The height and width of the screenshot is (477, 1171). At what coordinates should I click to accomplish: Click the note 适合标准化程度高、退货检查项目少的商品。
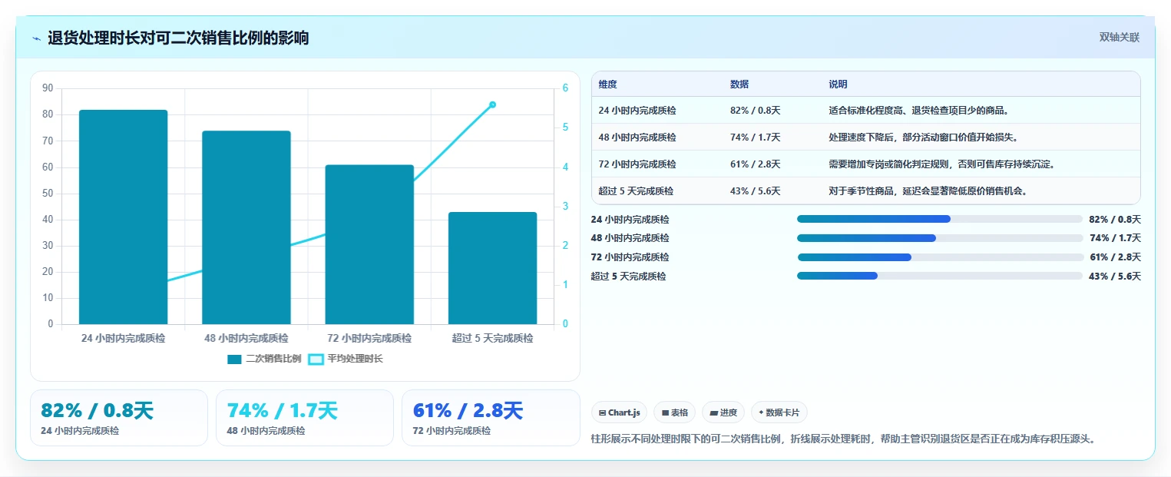point(919,111)
